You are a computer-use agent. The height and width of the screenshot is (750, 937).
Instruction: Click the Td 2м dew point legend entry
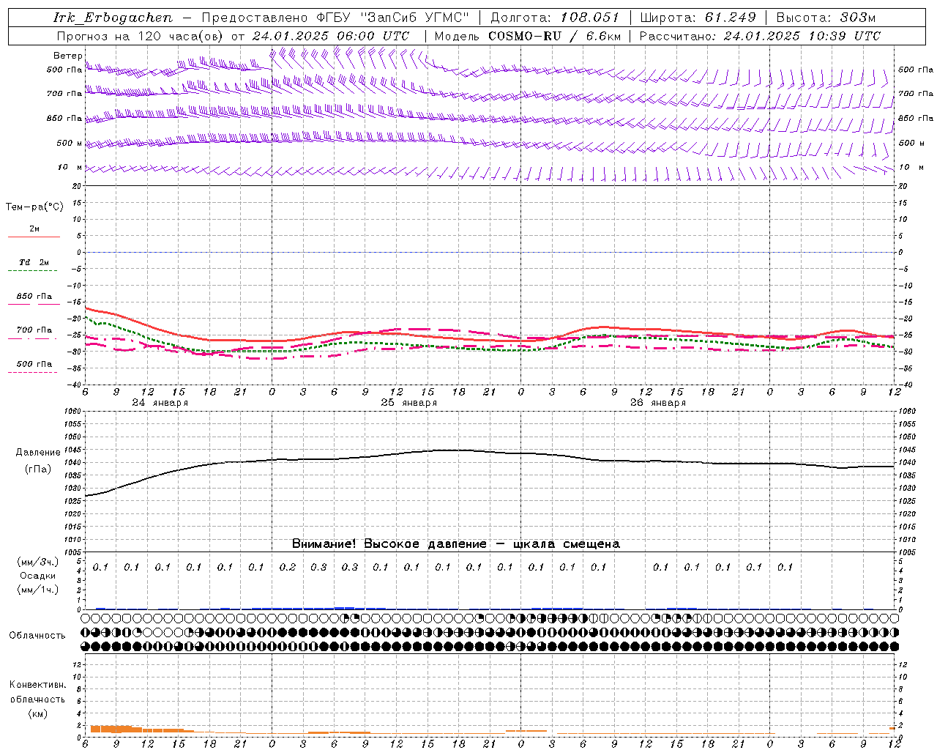pos(33,265)
